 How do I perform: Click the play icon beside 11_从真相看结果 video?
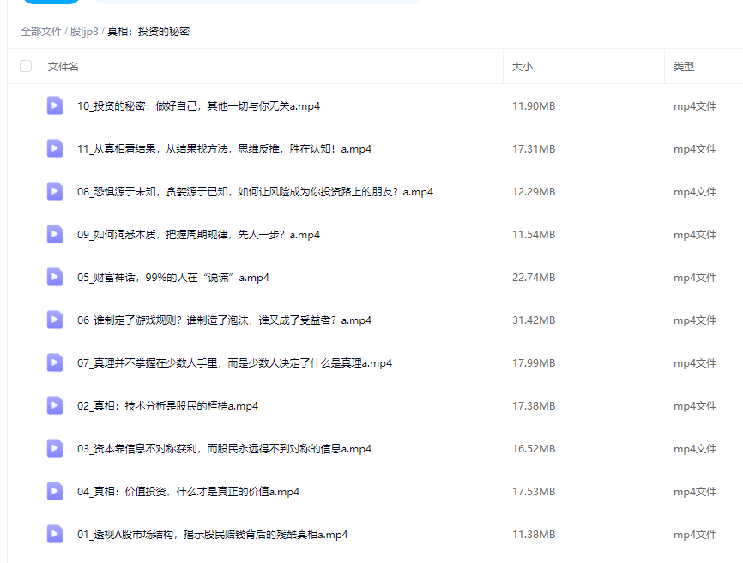[54, 148]
